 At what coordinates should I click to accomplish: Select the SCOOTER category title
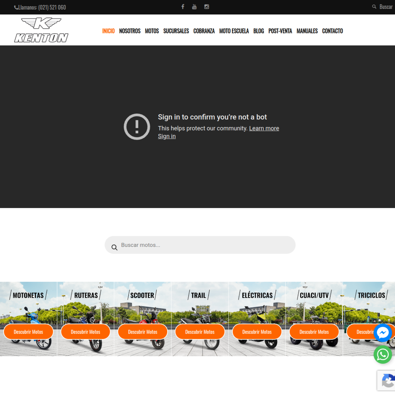tap(142, 295)
